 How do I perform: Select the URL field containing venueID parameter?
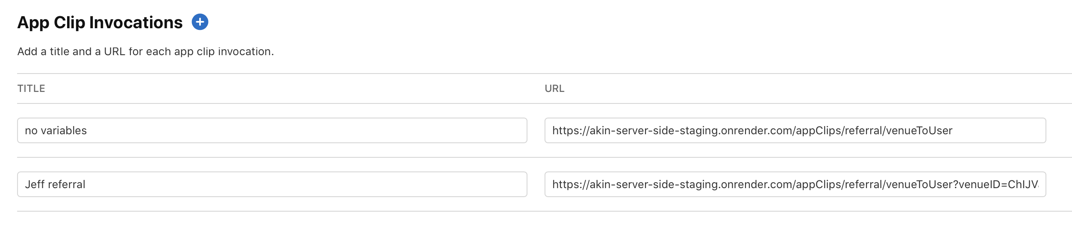point(795,184)
